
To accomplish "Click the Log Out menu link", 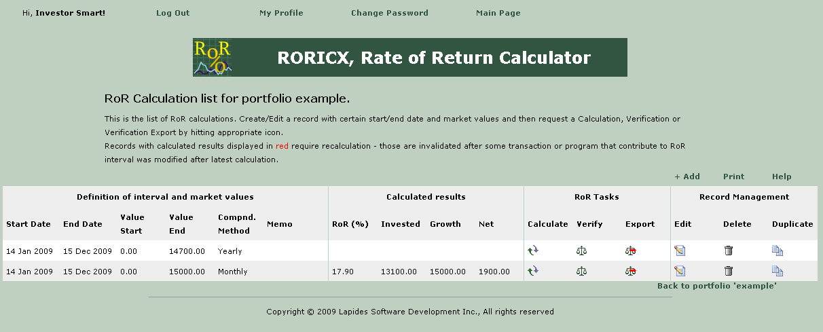I will 172,13.
